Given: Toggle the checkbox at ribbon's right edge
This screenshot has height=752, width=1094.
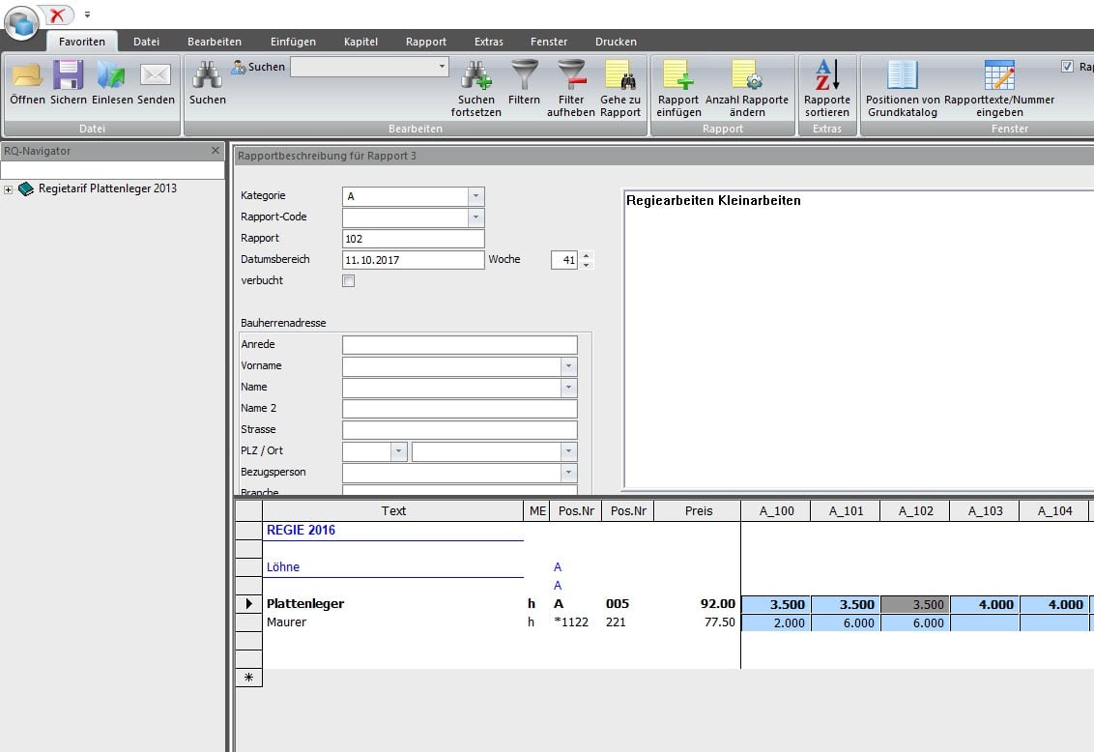Looking at the screenshot, I should point(1067,67).
